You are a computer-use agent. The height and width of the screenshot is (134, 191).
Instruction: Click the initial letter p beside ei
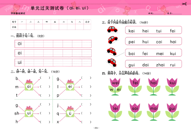click(58, 95)
